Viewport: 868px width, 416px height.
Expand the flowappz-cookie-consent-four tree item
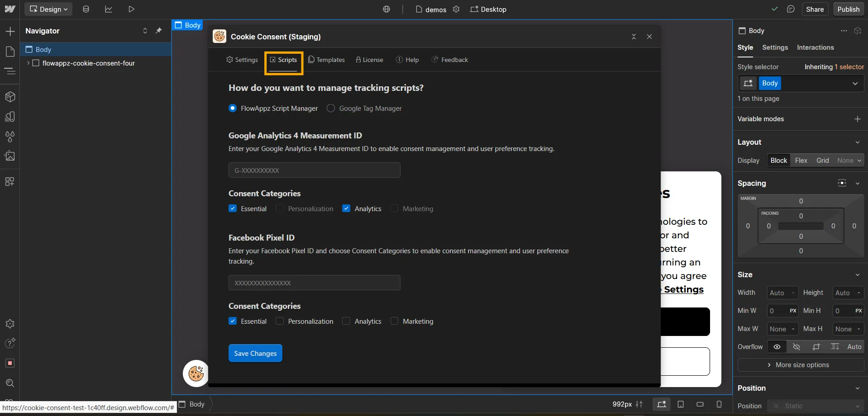point(29,63)
